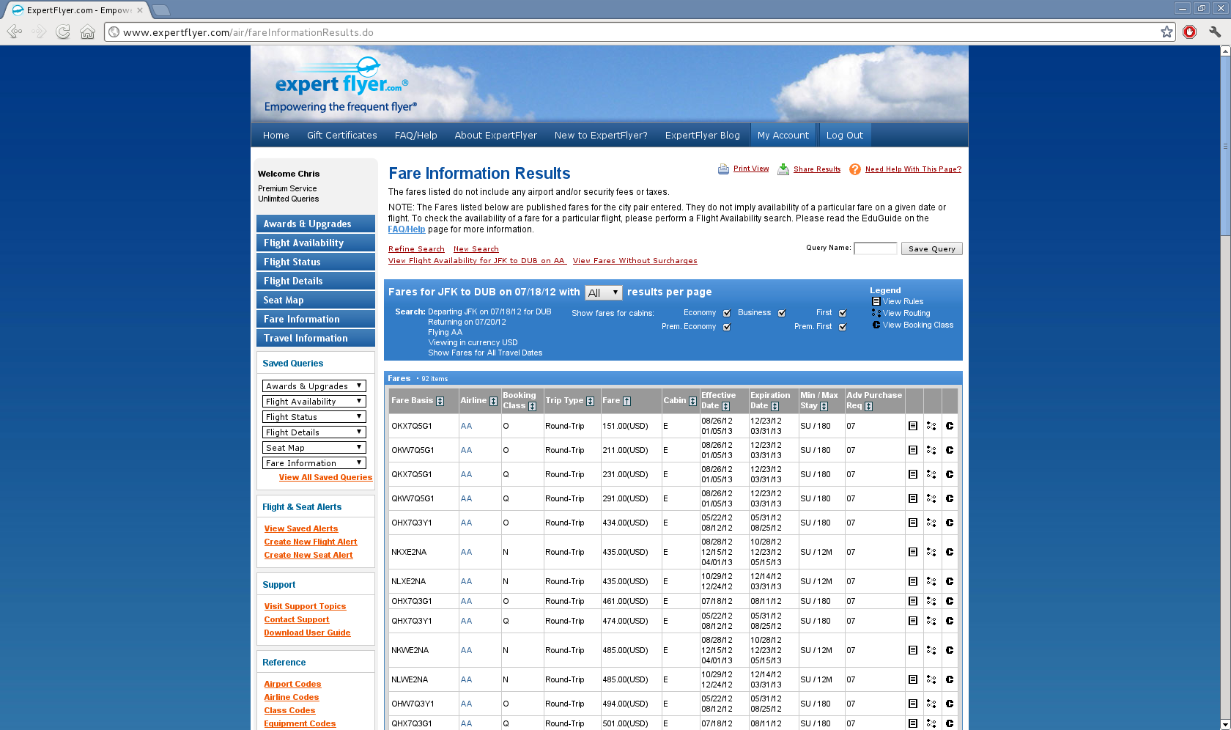Image resolution: width=1231 pixels, height=730 pixels.
Task: Follow the Refine Search link
Action: 416,249
